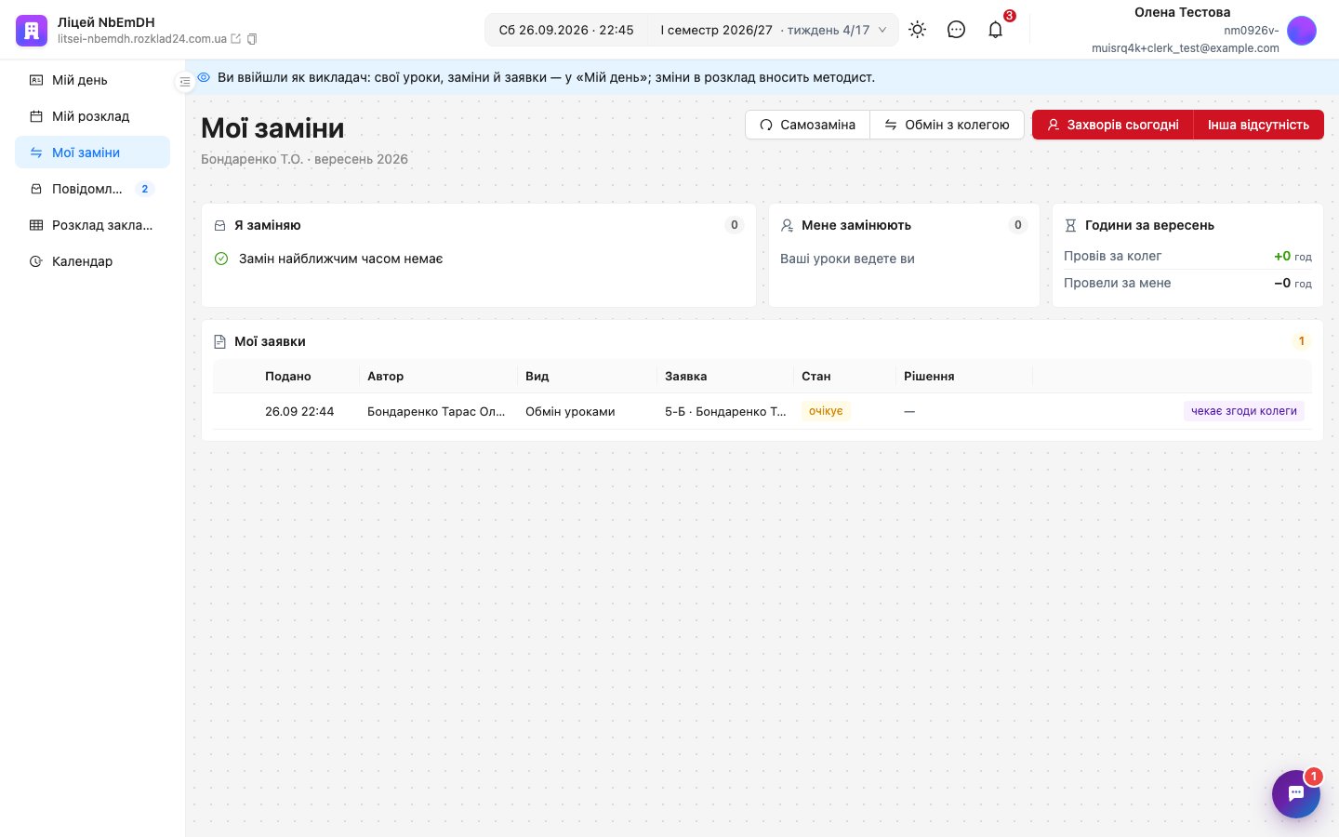Expand the semester and week dropdown
Image resolution: width=1339 pixels, height=837 pixels.
tap(773, 30)
